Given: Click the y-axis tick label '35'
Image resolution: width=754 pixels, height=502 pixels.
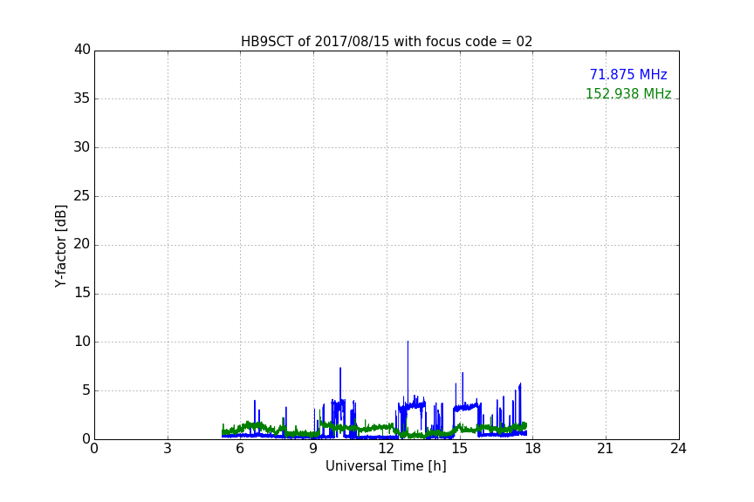Looking at the screenshot, I should click(x=82, y=98).
